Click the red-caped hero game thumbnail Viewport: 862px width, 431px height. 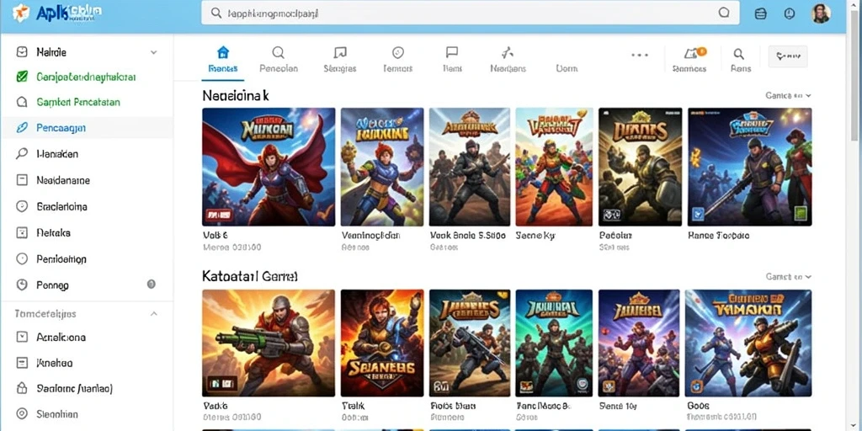click(269, 167)
